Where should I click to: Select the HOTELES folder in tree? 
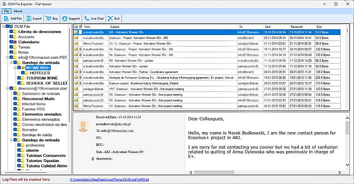click(39, 73)
